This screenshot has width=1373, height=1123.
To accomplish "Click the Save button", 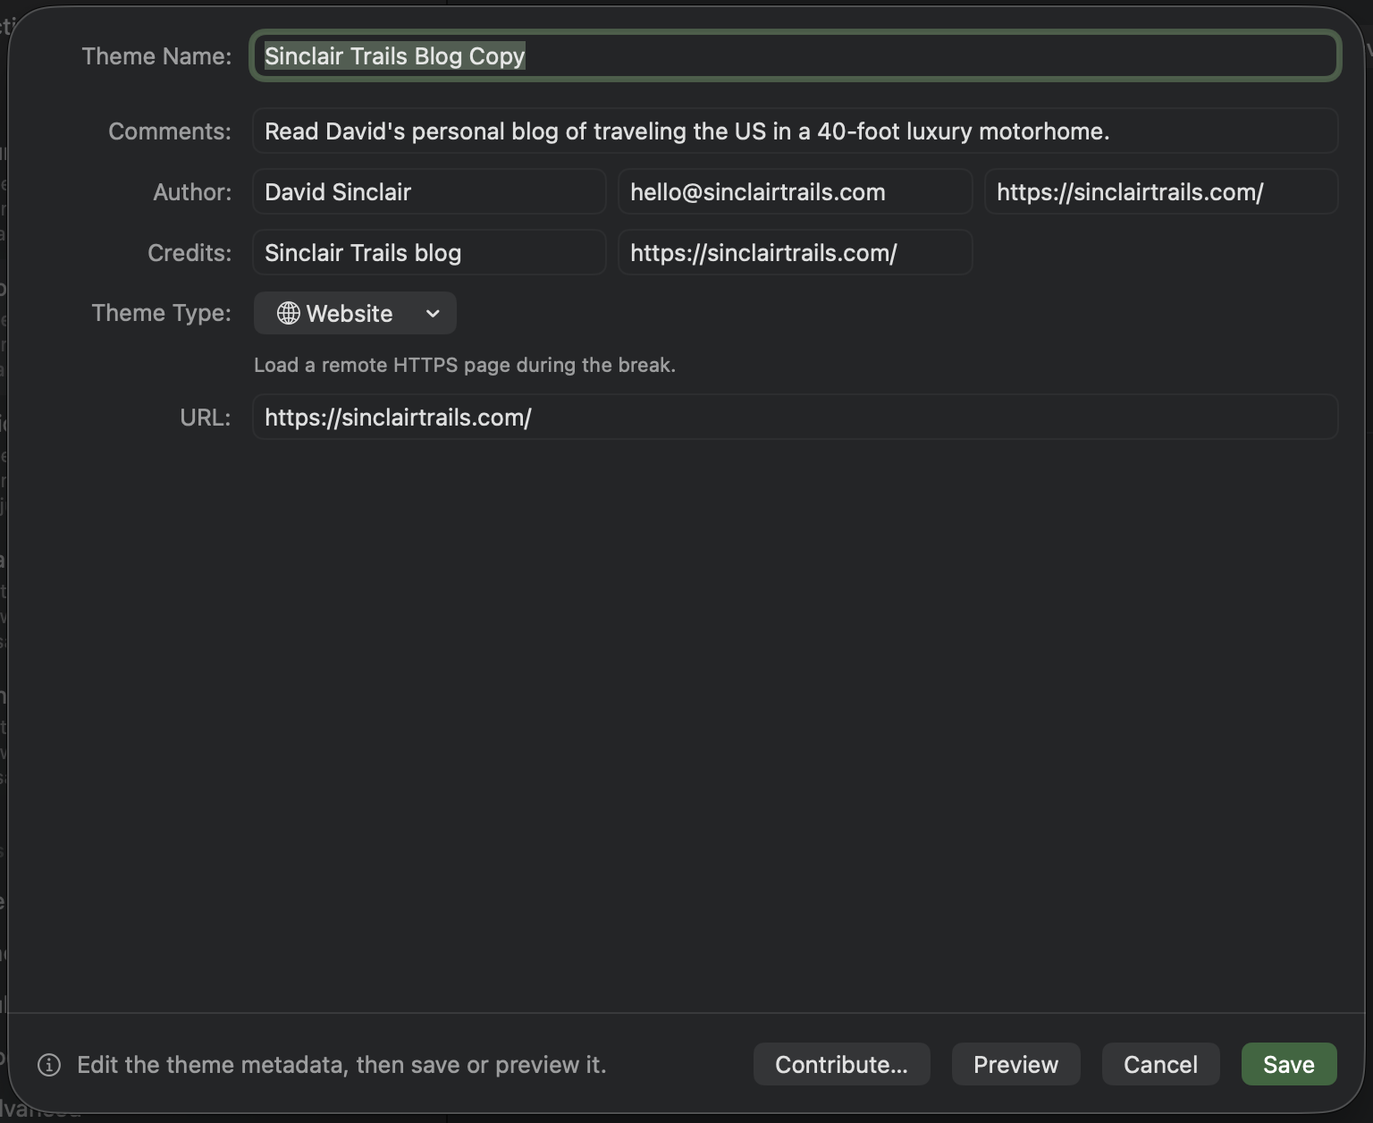I will pyautogui.click(x=1289, y=1064).
